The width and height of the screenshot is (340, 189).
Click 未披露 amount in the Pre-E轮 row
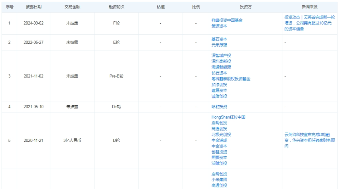click(x=72, y=76)
